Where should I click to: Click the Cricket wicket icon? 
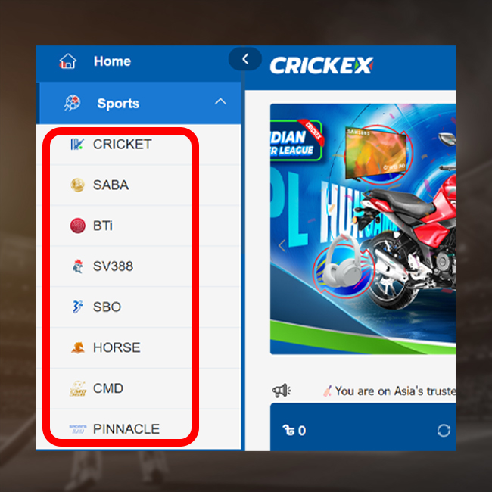click(77, 145)
